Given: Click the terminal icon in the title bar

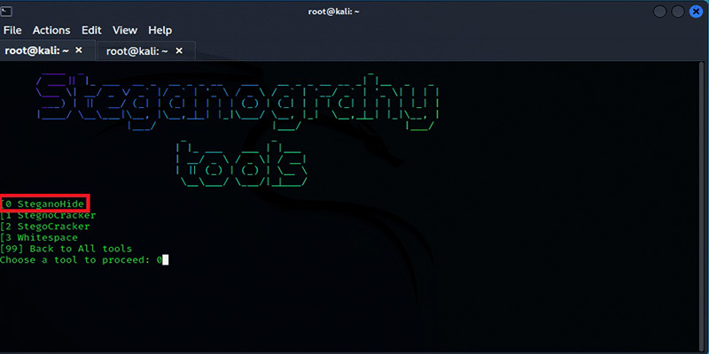Looking at the screenshot, I should click(6, 12).
